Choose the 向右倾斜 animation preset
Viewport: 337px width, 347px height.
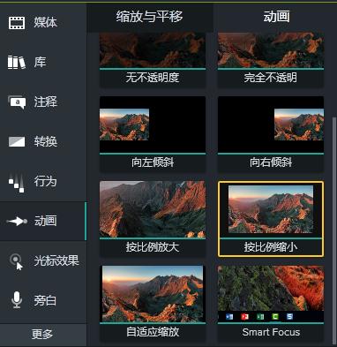tap(271, 134)
